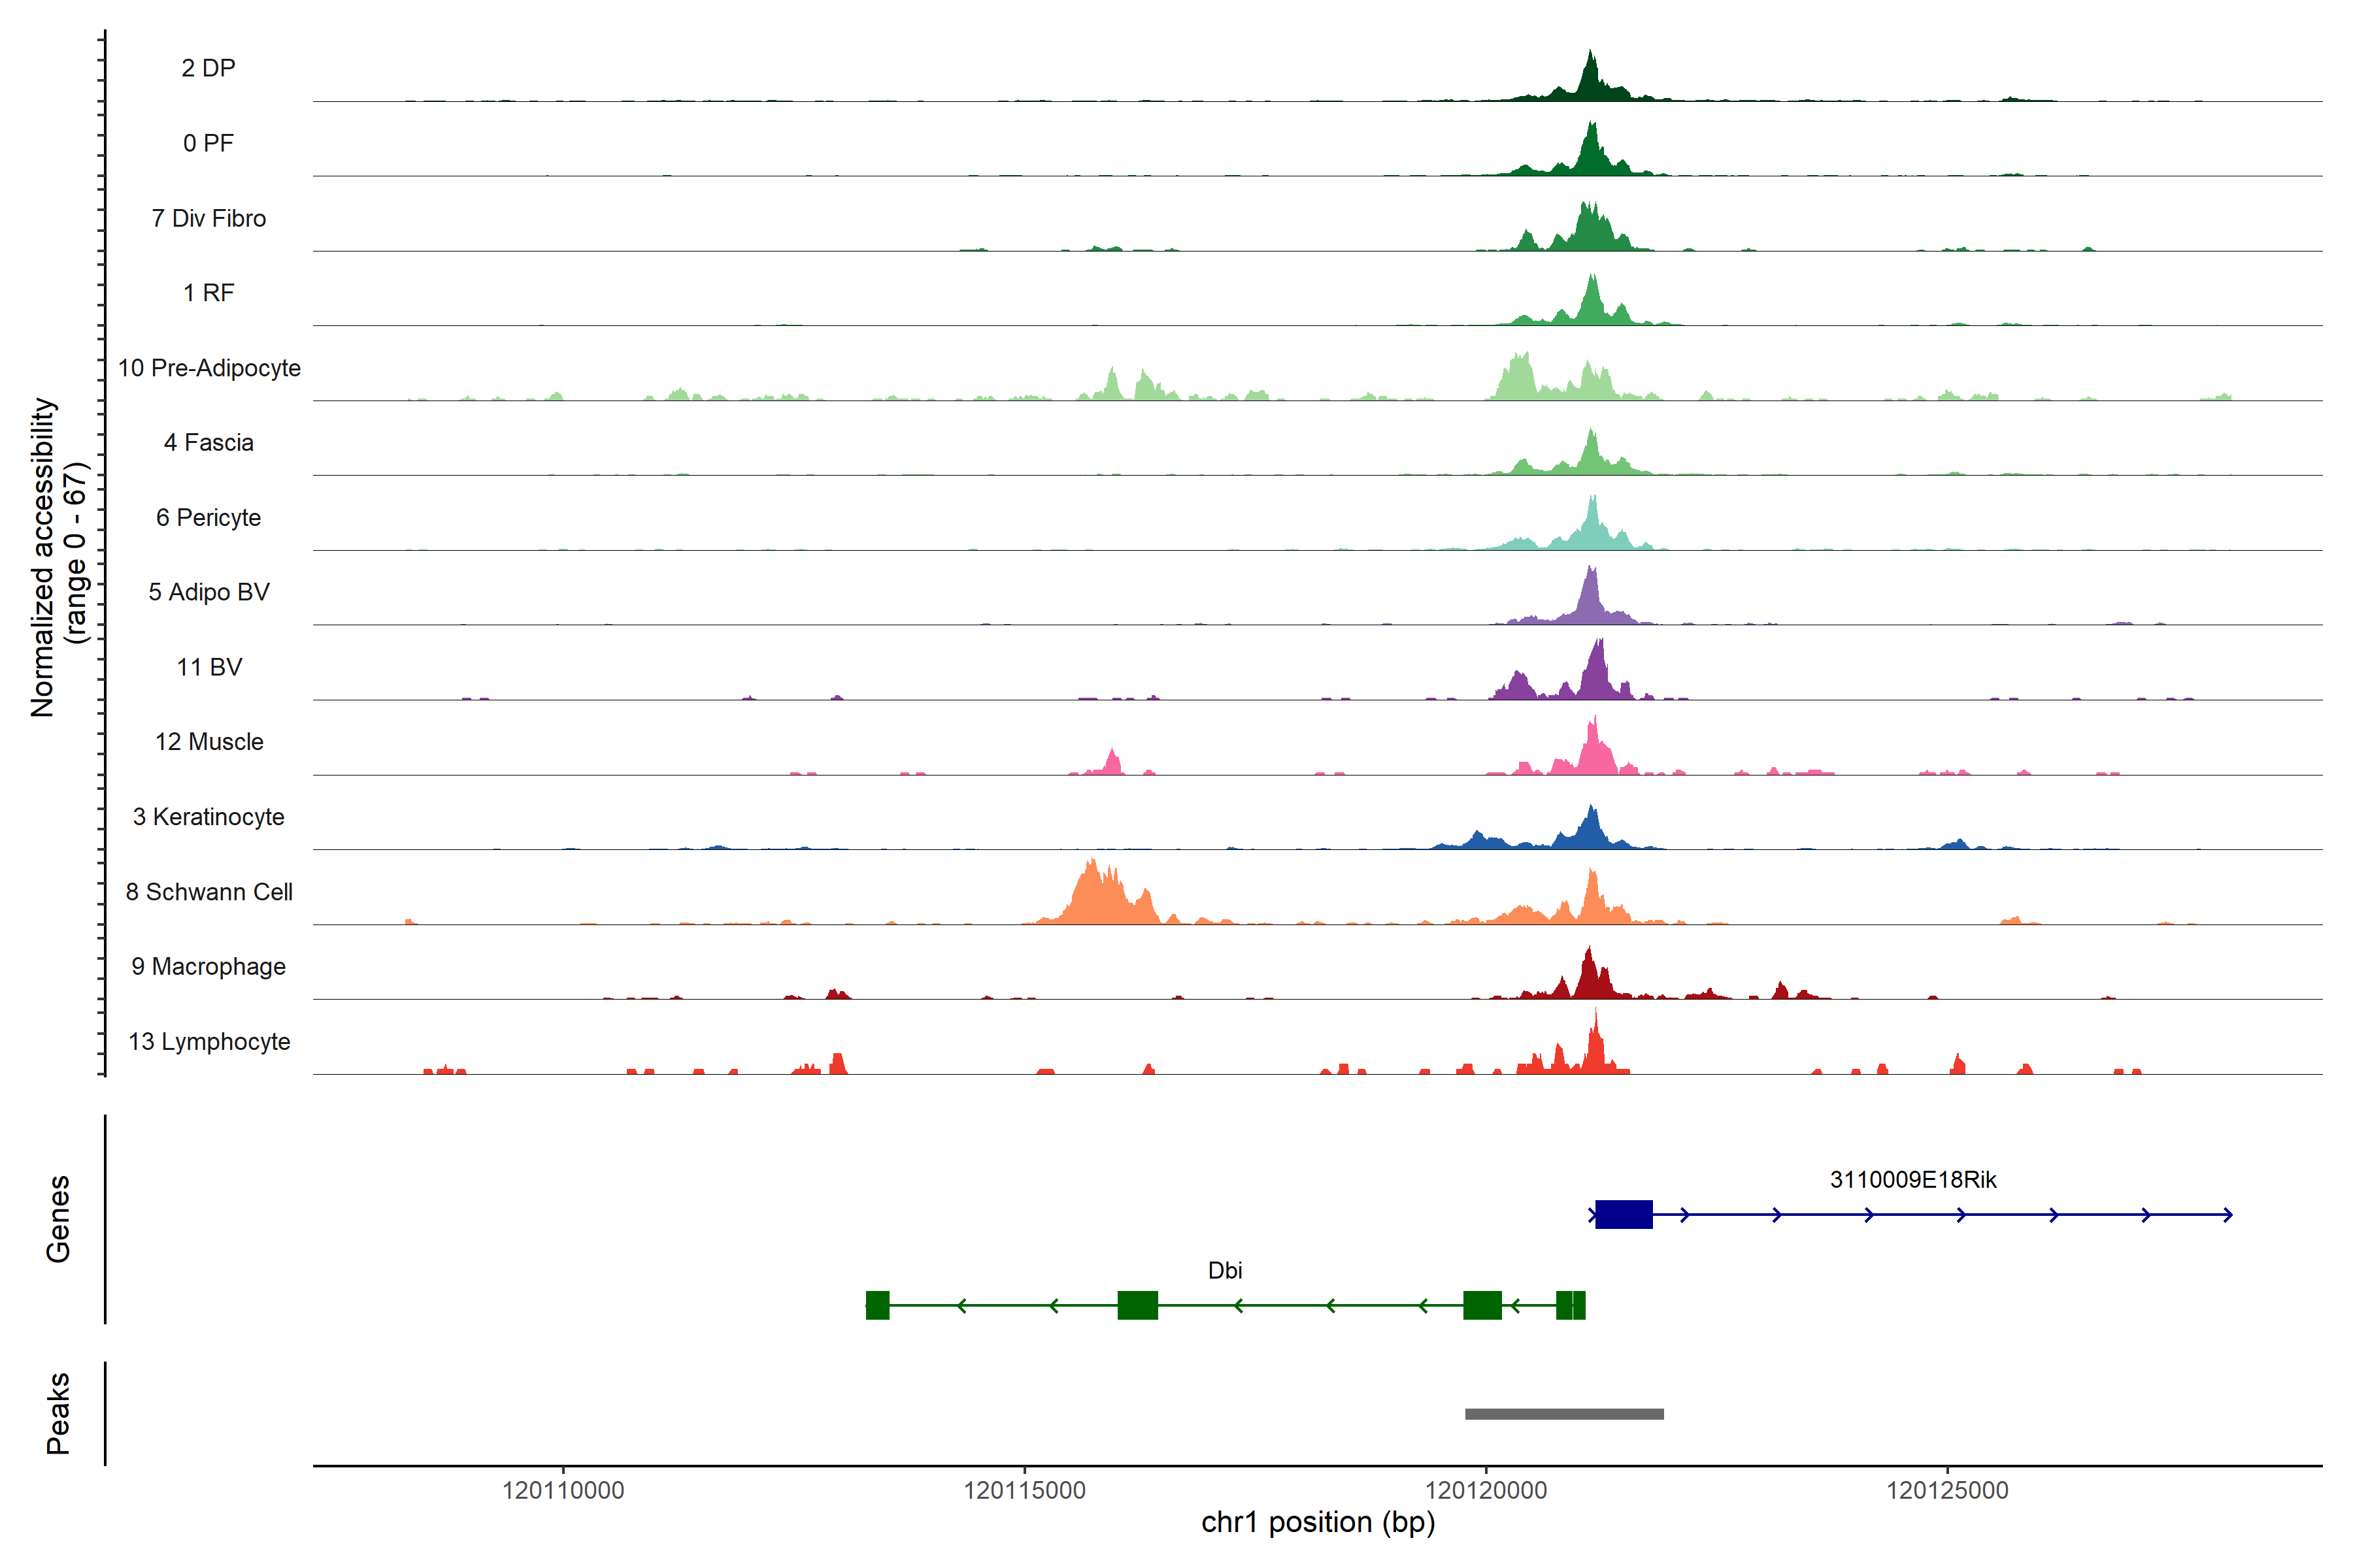This screenshot has width=2353, height=1568.
Task: Click the 3110009E18Rik gene label
Action: pos(1913,1180)
